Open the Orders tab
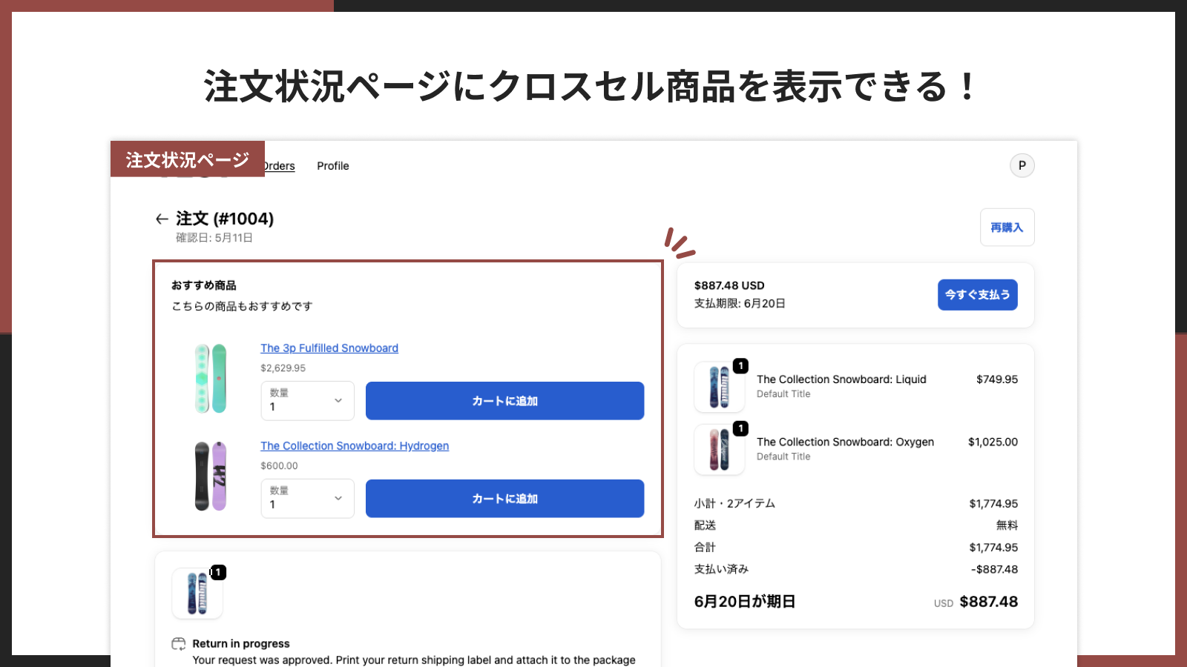1187x667 pixels. pos(279,166)
